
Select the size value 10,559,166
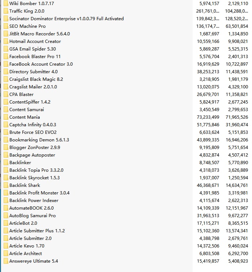pyautogui.click(x=208, y=41)
